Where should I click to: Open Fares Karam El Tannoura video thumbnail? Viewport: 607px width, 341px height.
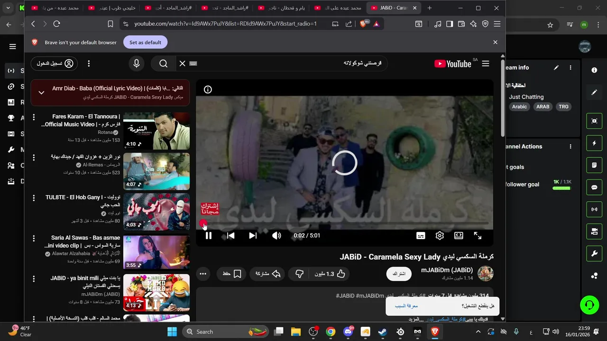point(156,131)
